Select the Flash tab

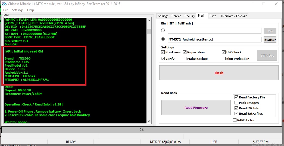point(202,15)
